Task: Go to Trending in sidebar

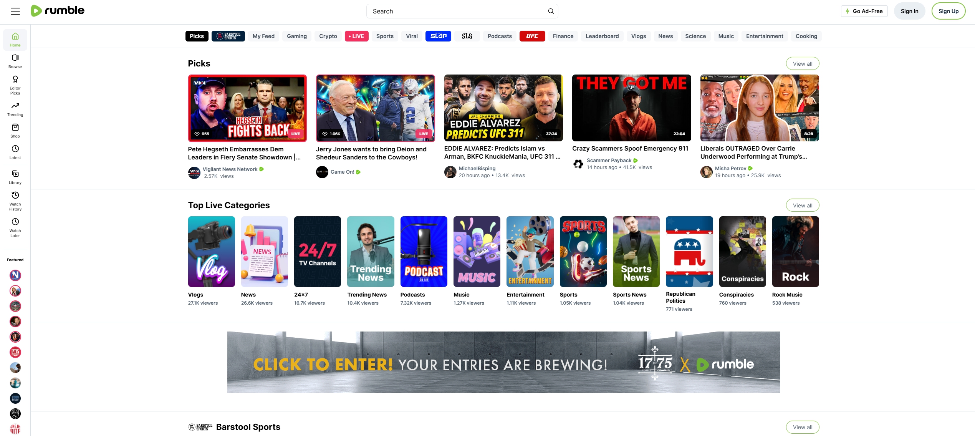Action: tap(15, 109)
